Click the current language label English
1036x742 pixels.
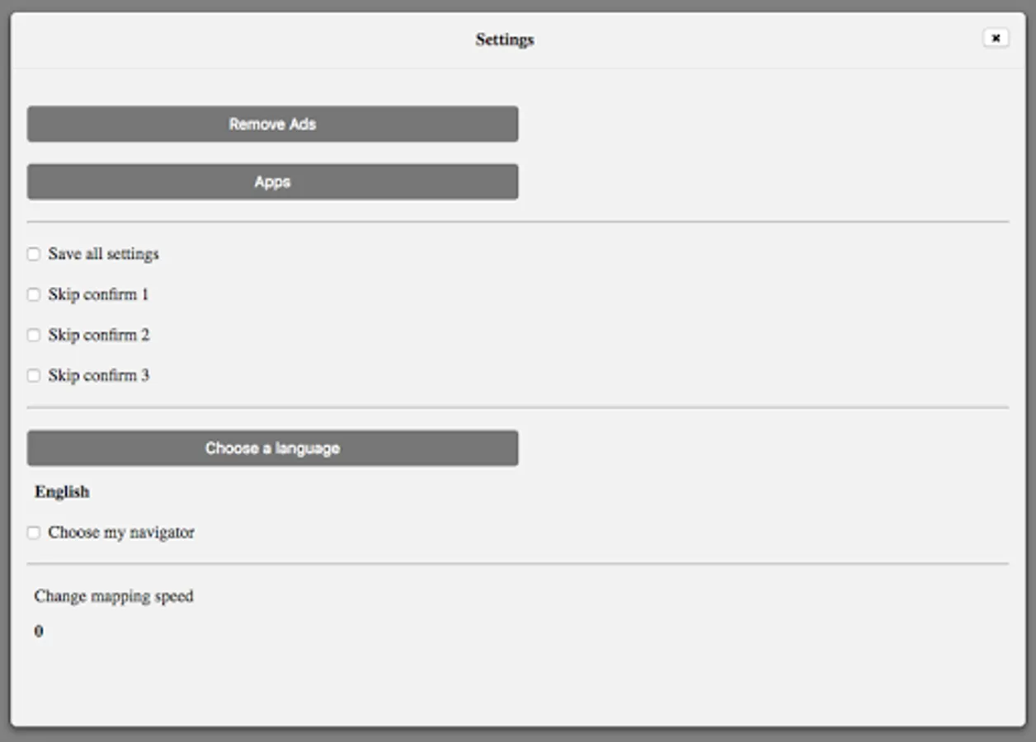(x=62, y=492)
